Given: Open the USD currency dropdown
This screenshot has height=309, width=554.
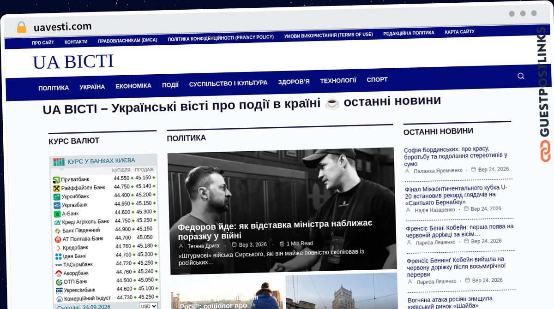Looking at the screenshot, I should pyautogui.click(x=148, y=306).
